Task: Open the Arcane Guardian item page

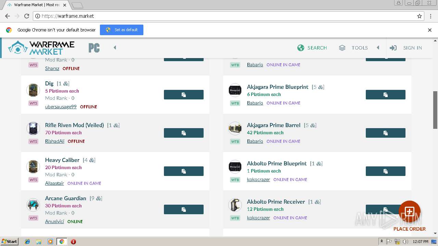Action: coord(66,198)
